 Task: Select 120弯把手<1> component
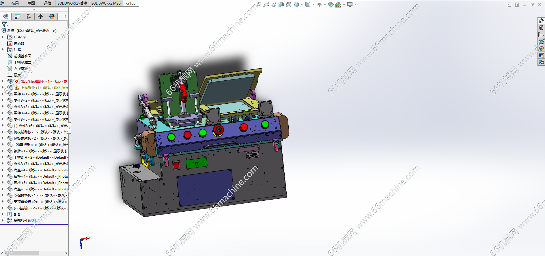click(x=38, y=145)
